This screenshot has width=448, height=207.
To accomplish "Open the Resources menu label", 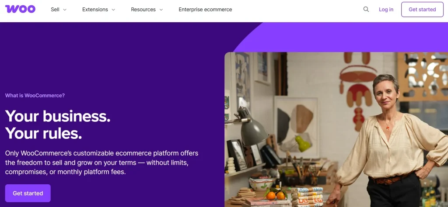I will (x=143, y=10).
